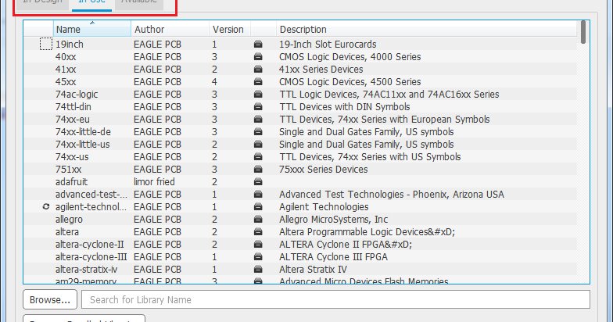Click the '75xxx Series Devices' description

click(x=324, y=169)
